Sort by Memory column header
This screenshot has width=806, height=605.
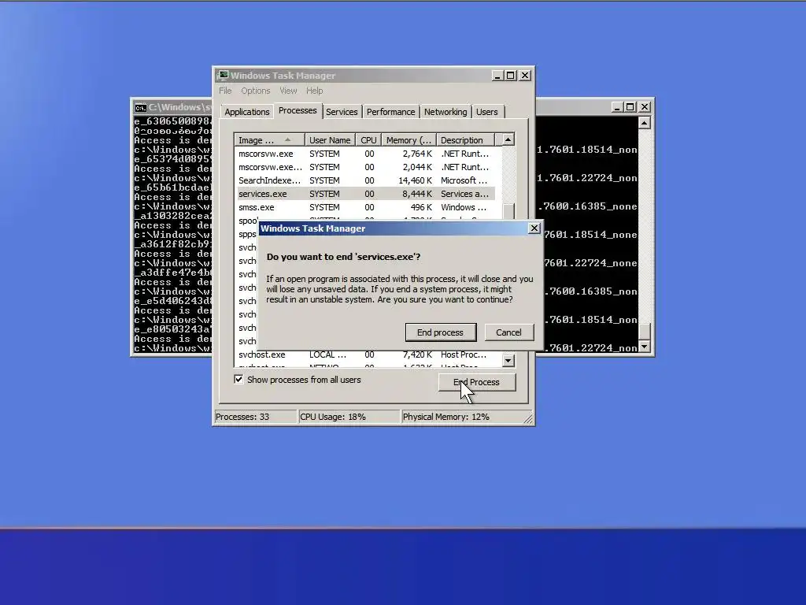(x=409, y=140)
